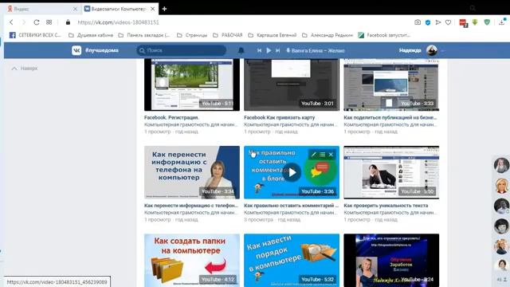Click the browser forward arrow
This screenshot has width=510, height=287.
(x=23, y=22)
